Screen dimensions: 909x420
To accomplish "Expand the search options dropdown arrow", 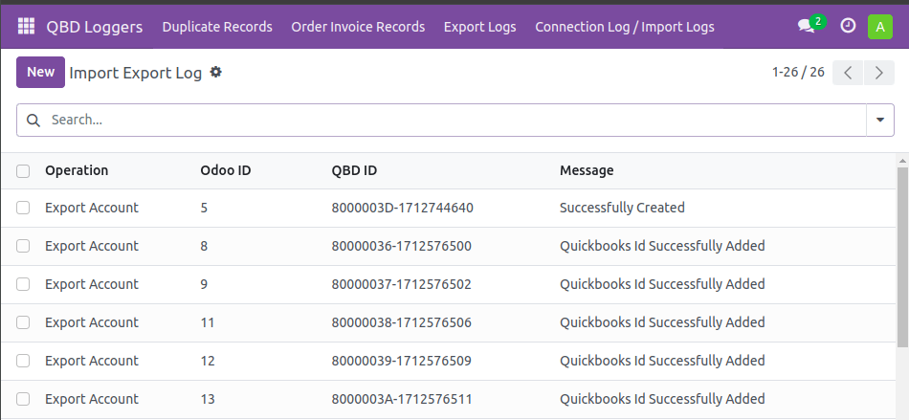I will click(x=880, y=120).
